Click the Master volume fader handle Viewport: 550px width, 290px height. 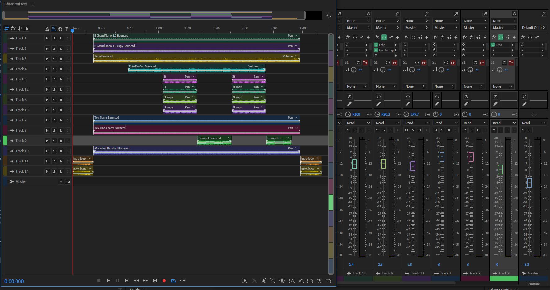coord(529,183)
